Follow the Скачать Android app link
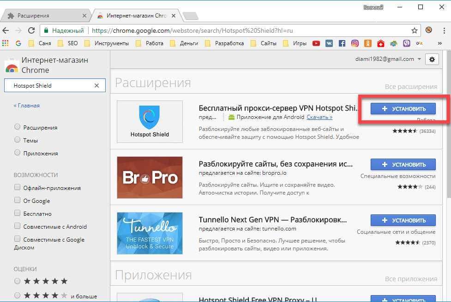The height and width of the screenshot is (302, 451). click(319, 117)
